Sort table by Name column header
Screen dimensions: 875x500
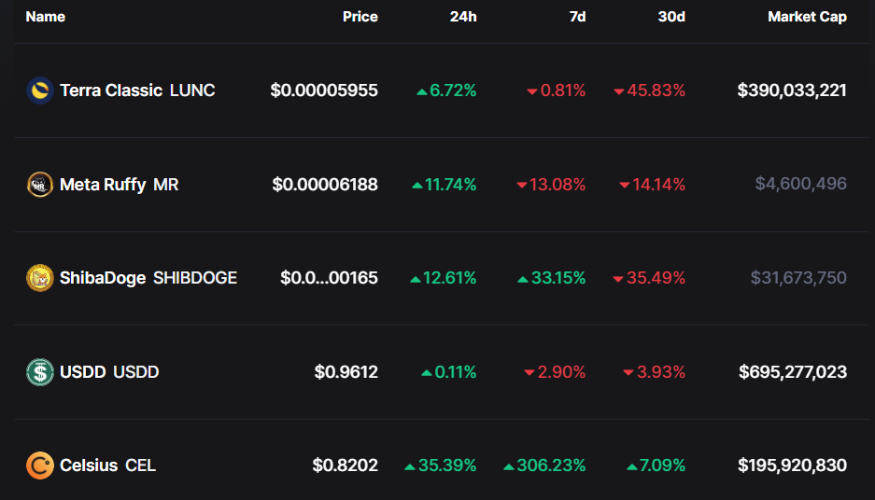45,17
